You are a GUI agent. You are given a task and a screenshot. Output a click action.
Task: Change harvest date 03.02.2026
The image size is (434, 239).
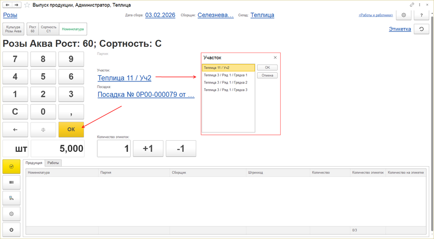(160, 15)
